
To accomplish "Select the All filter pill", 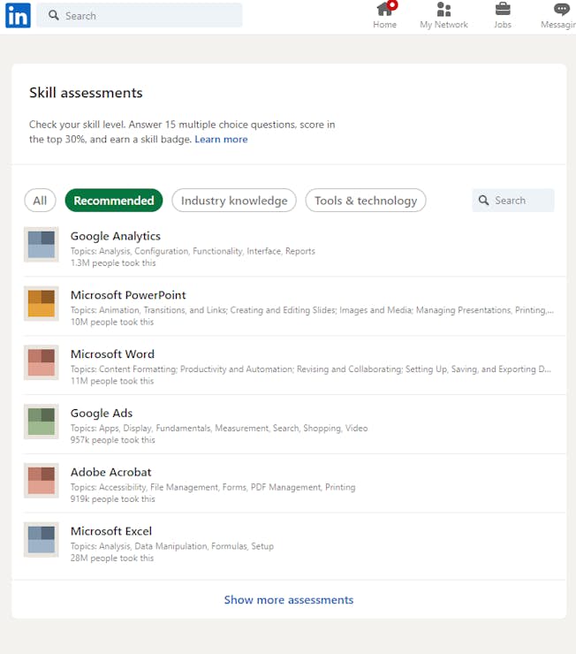I will [x=40, y=201].
